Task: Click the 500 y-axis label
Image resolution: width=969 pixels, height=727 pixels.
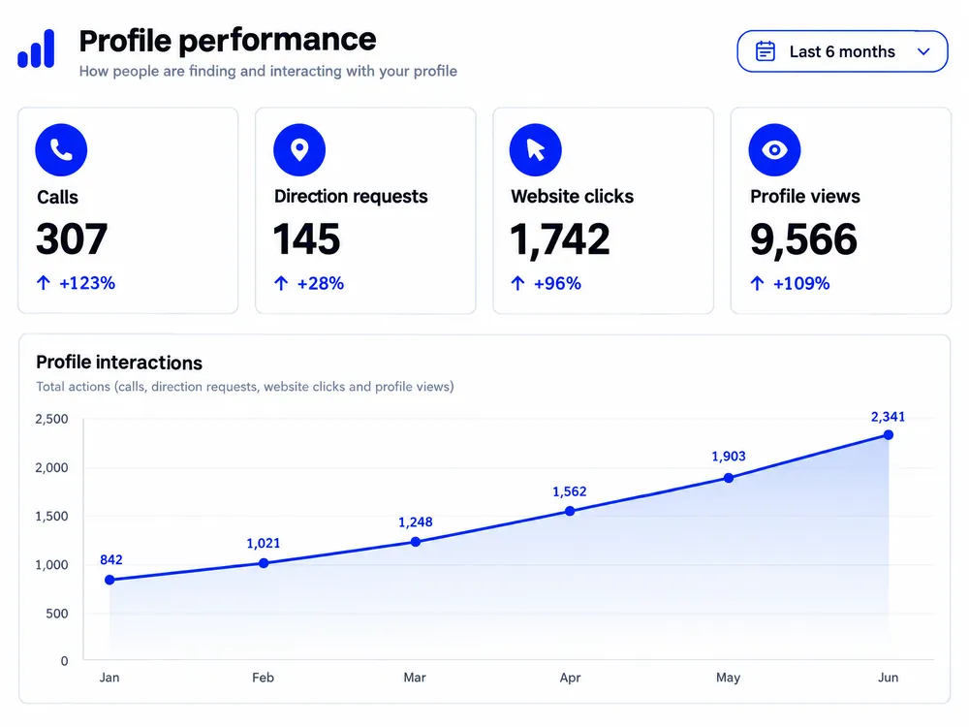Action: pyautogui.click(x=57, y=614)
